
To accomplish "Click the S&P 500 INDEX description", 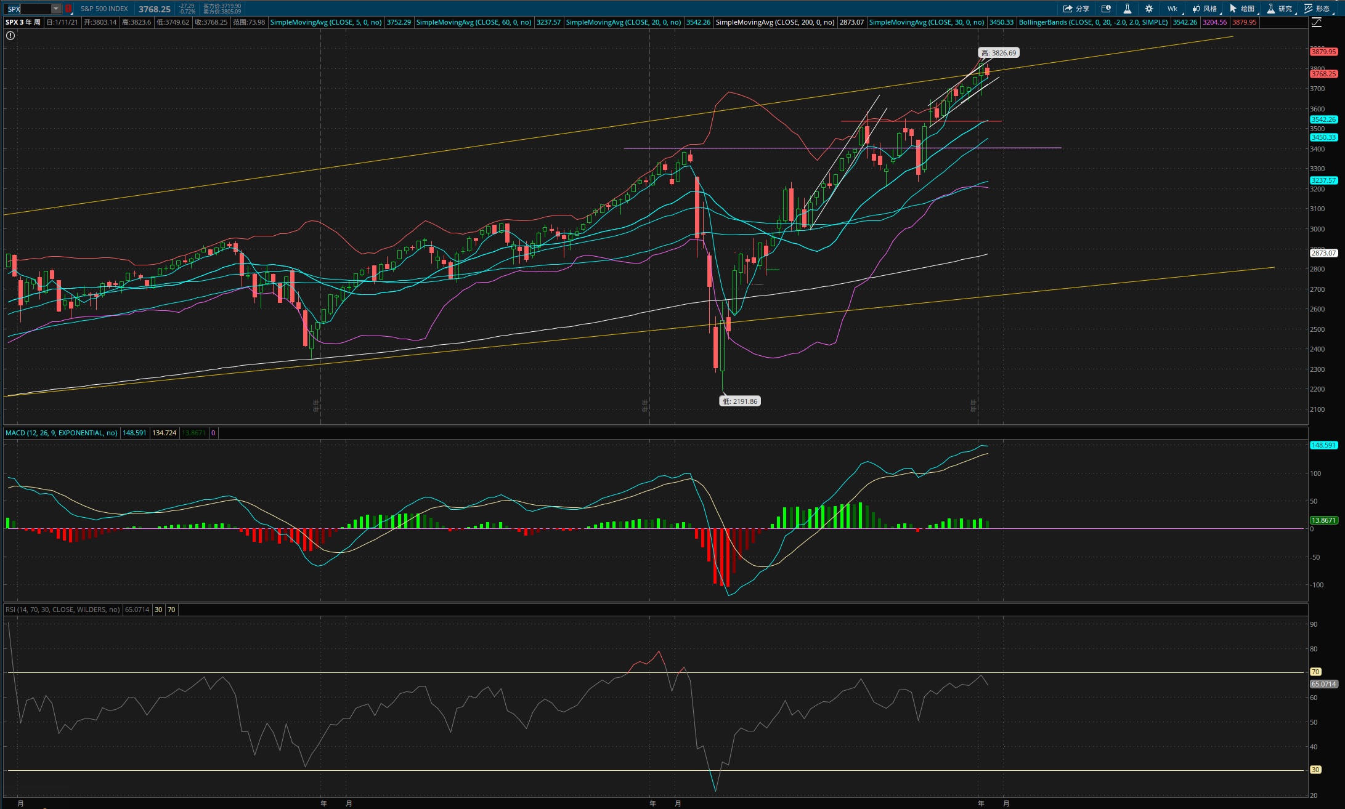I will tap(104, 9).
